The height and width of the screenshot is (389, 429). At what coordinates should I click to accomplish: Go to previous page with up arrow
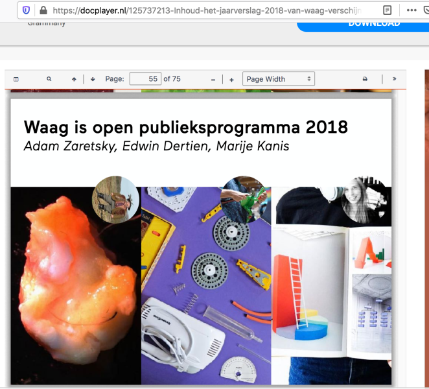74,79
